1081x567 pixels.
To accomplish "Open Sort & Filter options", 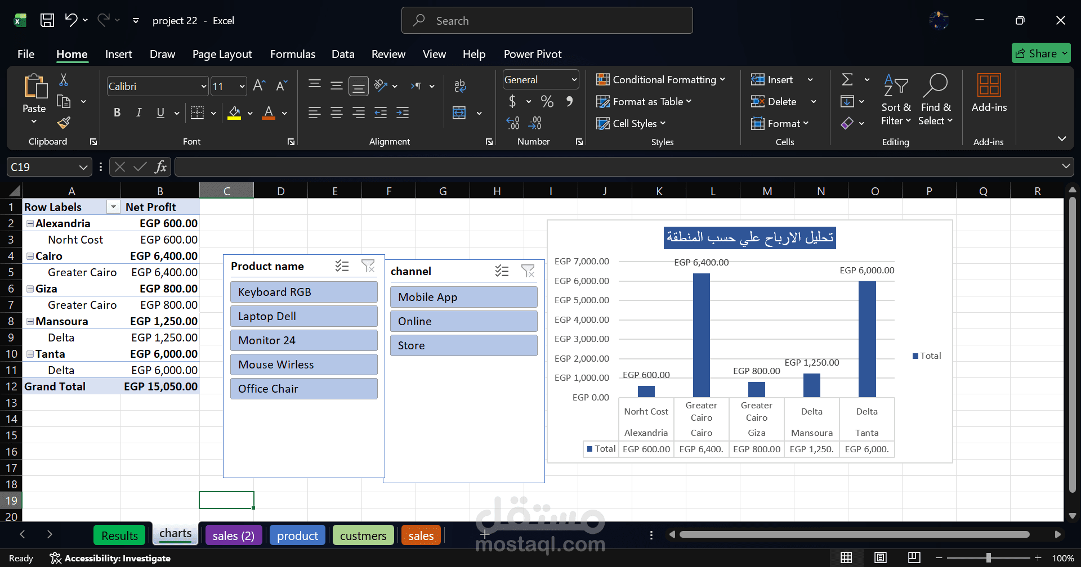I will click(896, 100).
